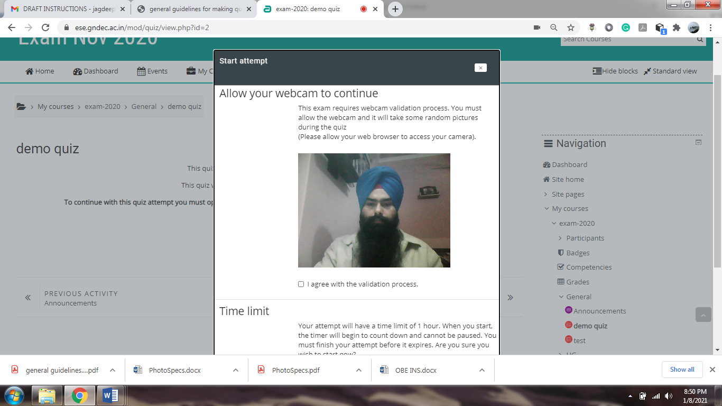This screenshot has width=722, height=406.
Task: Switch to general guidelines browser tab
Action: point(195,9)
